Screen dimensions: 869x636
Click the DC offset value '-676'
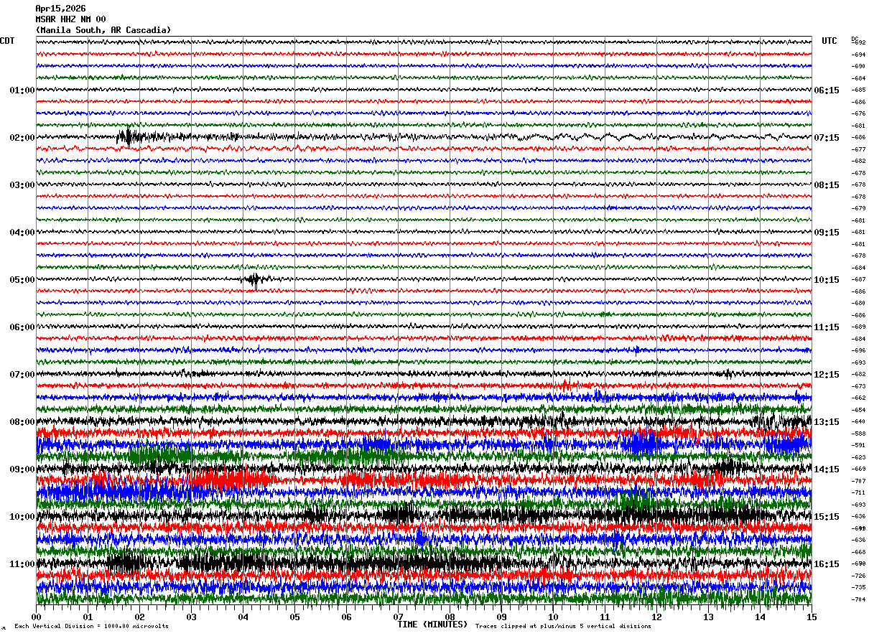[x=859, y=114]
